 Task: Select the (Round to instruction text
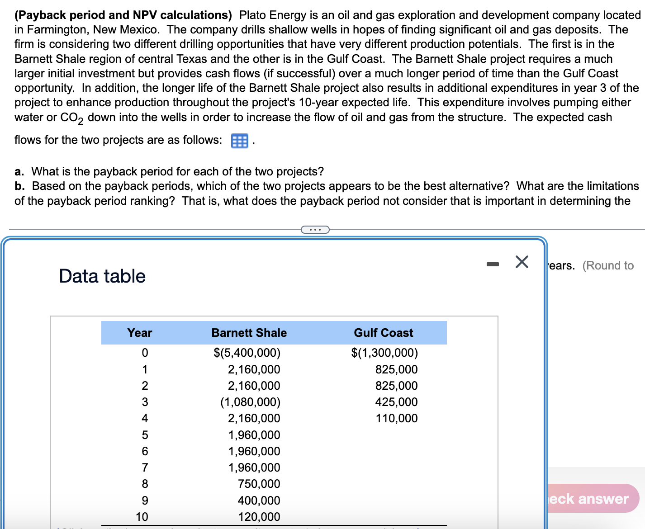tap(609, 265)
